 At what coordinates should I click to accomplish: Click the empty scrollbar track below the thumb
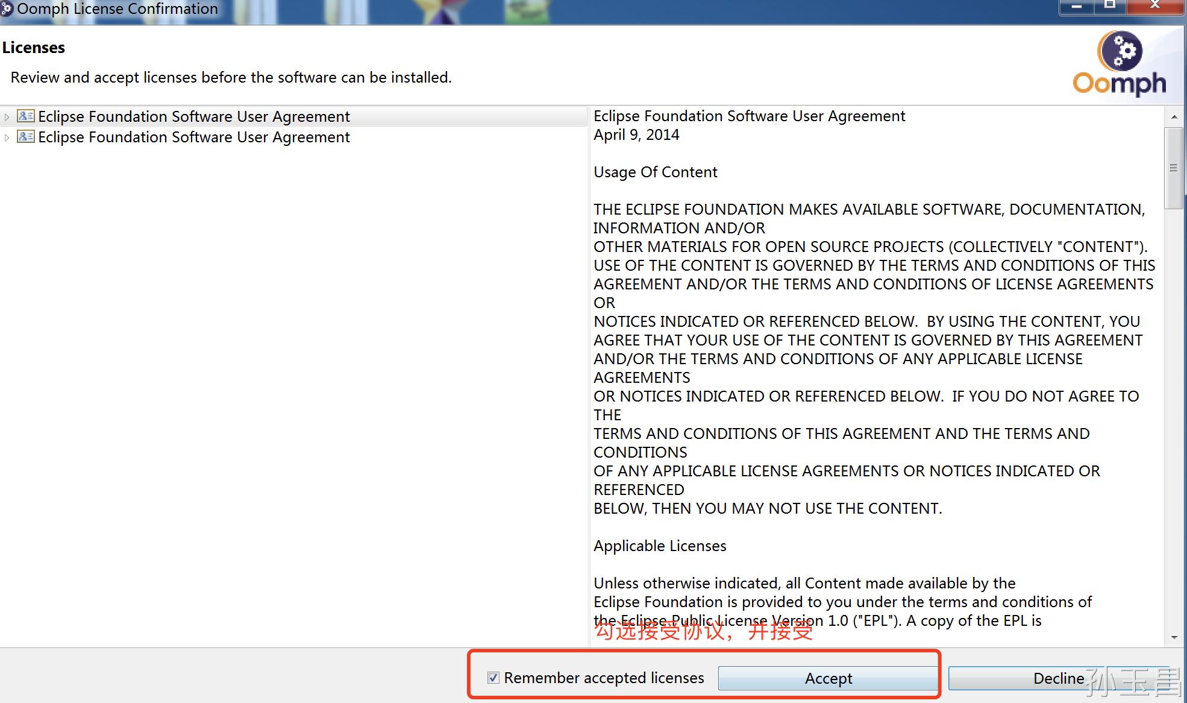(x=1174, y=422)
